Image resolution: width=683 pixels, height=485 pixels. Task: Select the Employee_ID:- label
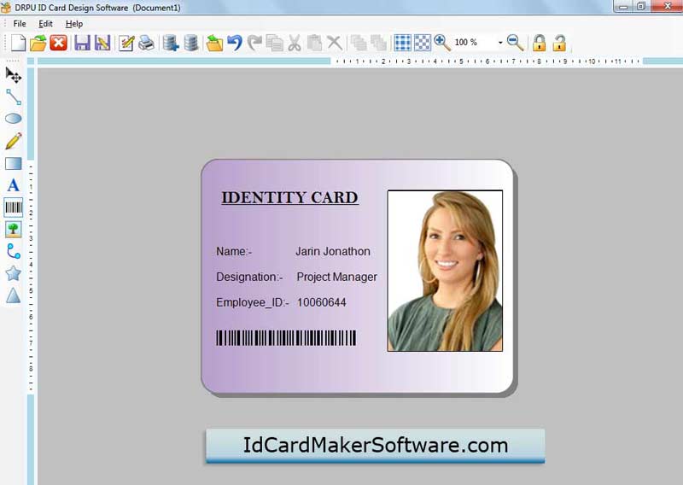tap(252, 302)
